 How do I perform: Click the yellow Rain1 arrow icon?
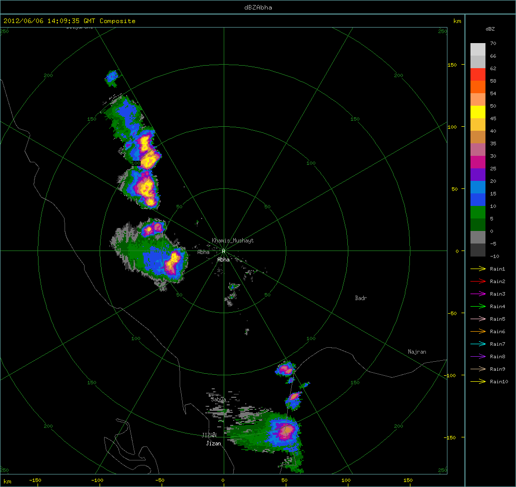pos(478,269)
